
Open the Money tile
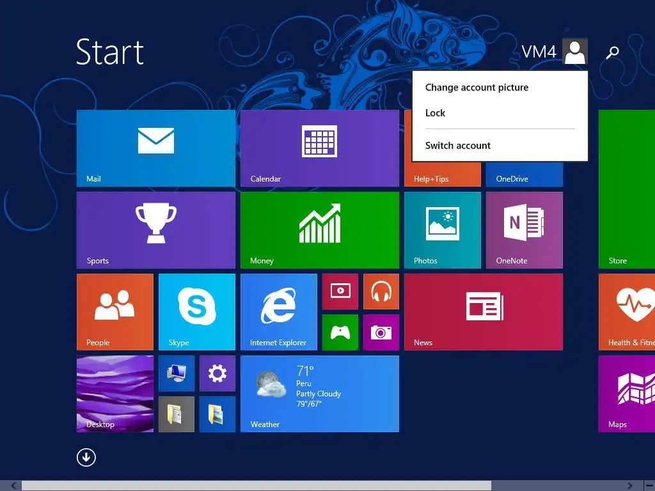(x=320, y=230)
